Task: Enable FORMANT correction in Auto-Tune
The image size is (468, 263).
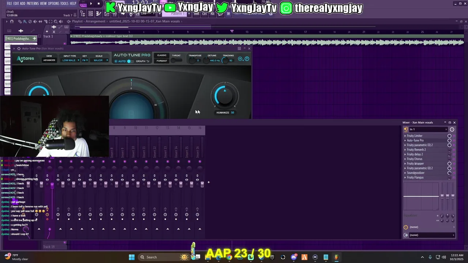Action: [x=162, y=61]
